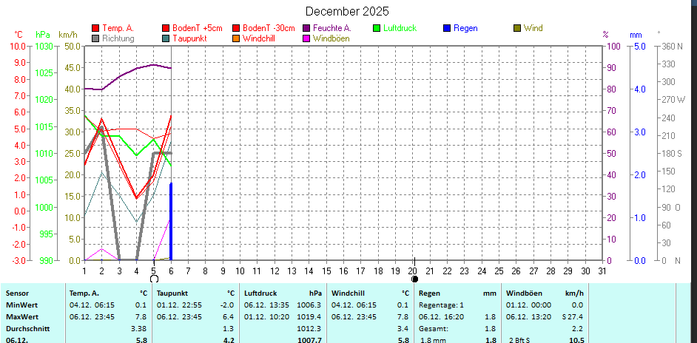Click the olive Wind legend color box
The image size is (697, 343).
pos(517,28)
